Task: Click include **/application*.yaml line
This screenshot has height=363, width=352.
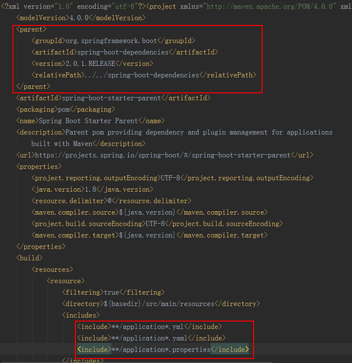Action: click(x=151, y=338)
